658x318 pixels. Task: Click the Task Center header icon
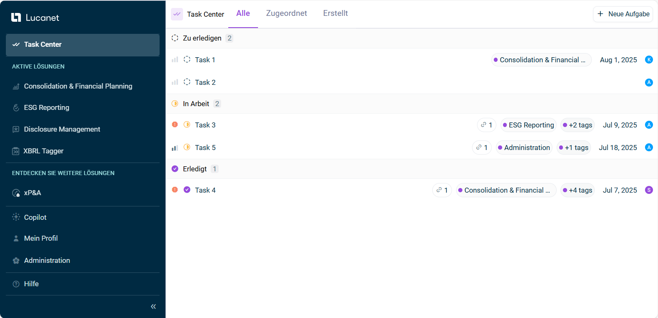point(177,14)
